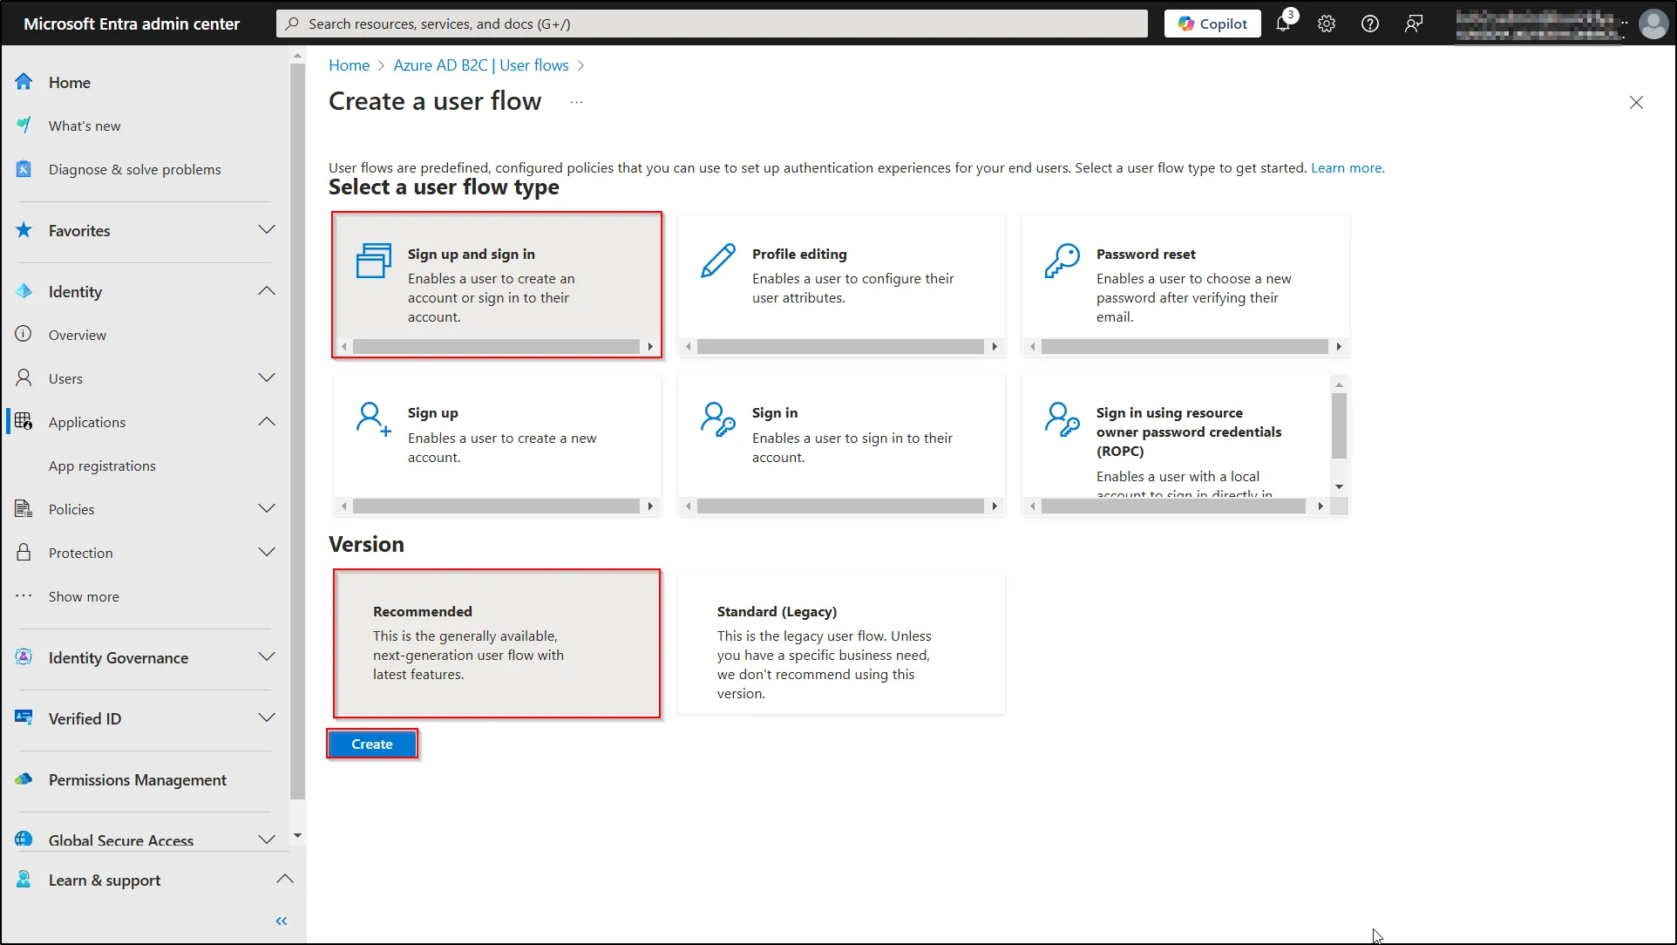This screenshot has height=945, width=1677.
Task: Click the Applications grid icon
Action: pyautogui.click(x=24, y=421)
